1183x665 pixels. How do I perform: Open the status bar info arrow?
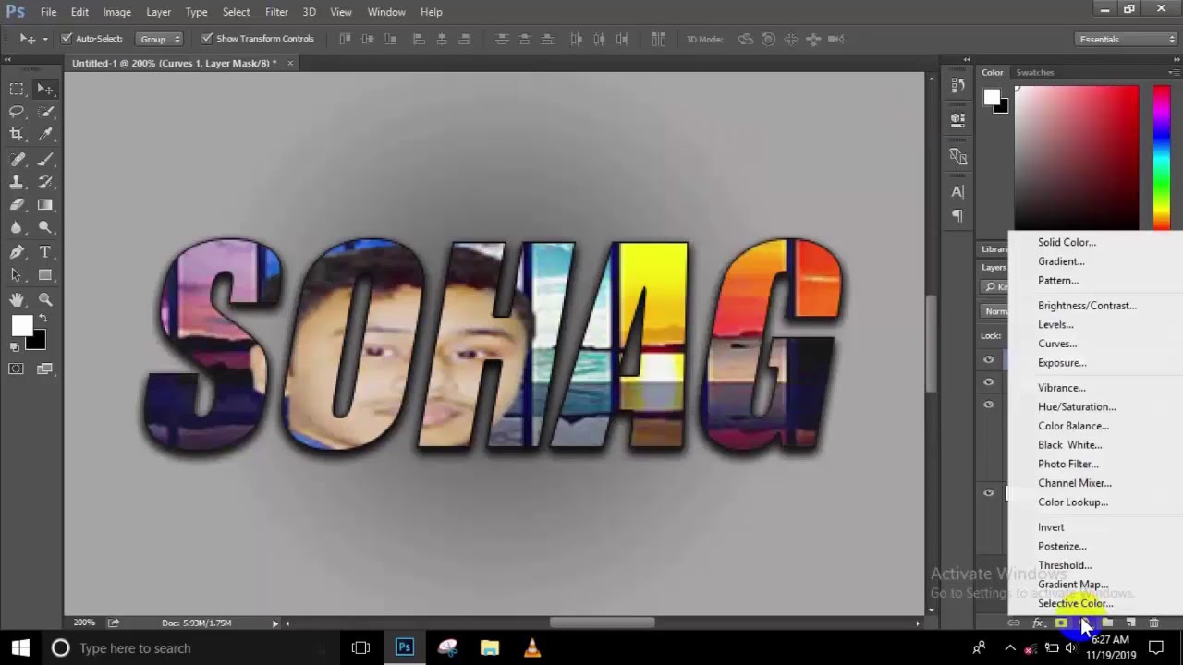point(274,623)
